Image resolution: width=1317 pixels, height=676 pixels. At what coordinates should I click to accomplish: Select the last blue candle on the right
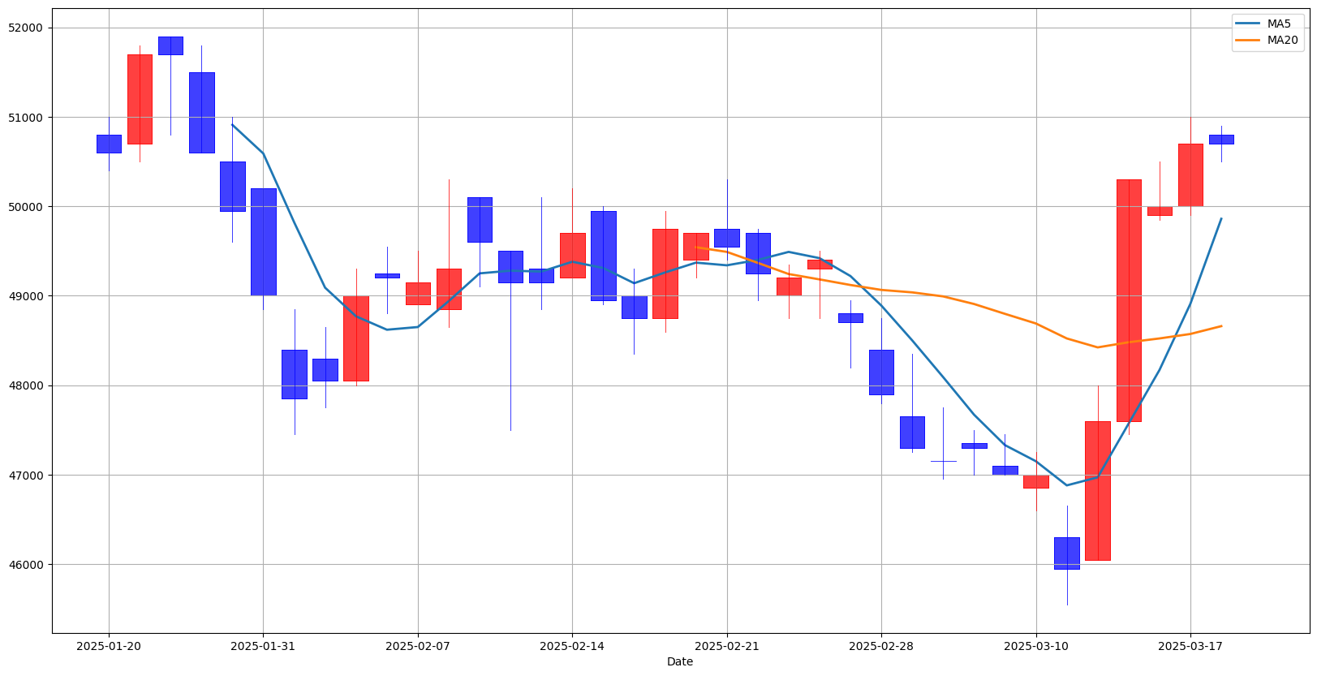pos(1221,140)
